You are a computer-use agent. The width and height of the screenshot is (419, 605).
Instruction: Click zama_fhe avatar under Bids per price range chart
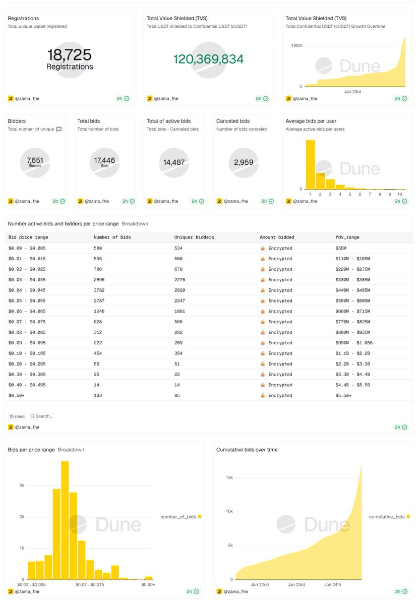(x=11, y=591)
